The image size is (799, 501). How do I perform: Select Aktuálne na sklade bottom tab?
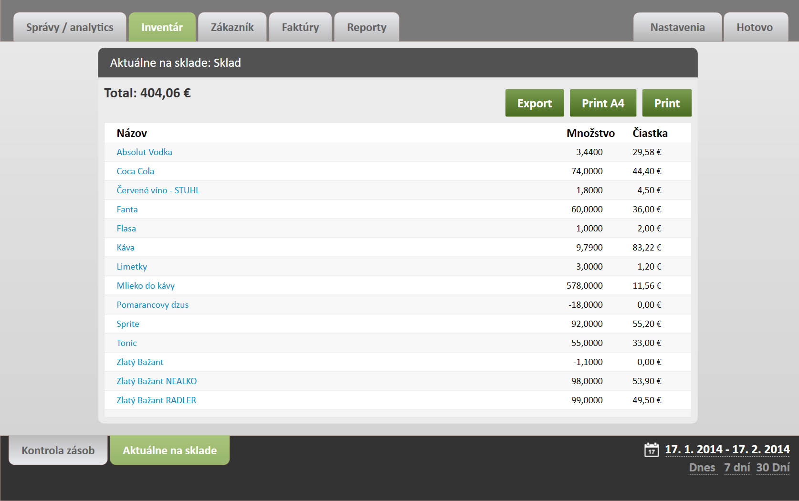(170, 450)
